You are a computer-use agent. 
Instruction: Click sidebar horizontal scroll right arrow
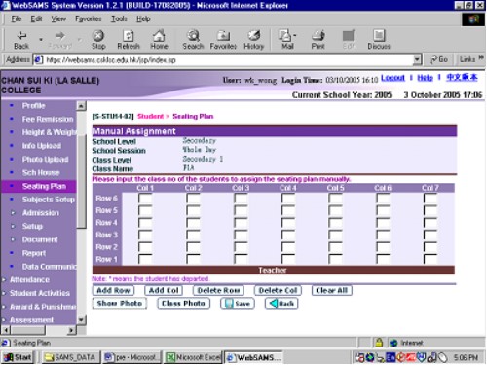(71, 330)
